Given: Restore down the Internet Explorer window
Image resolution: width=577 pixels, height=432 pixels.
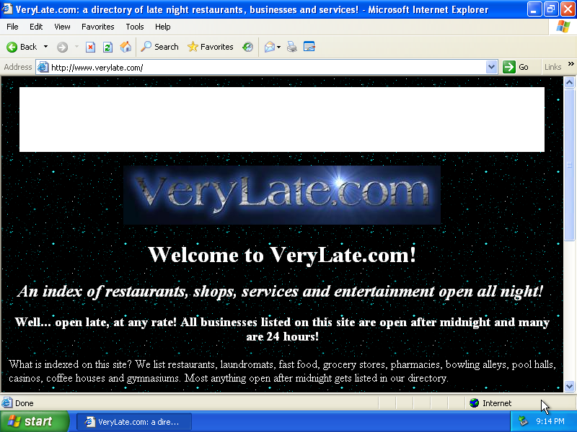Looking at the screenshot, I should tap(551, 9).
